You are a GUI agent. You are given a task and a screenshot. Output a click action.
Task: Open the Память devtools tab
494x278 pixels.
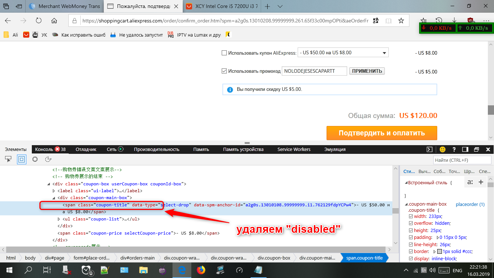point(201,149)
